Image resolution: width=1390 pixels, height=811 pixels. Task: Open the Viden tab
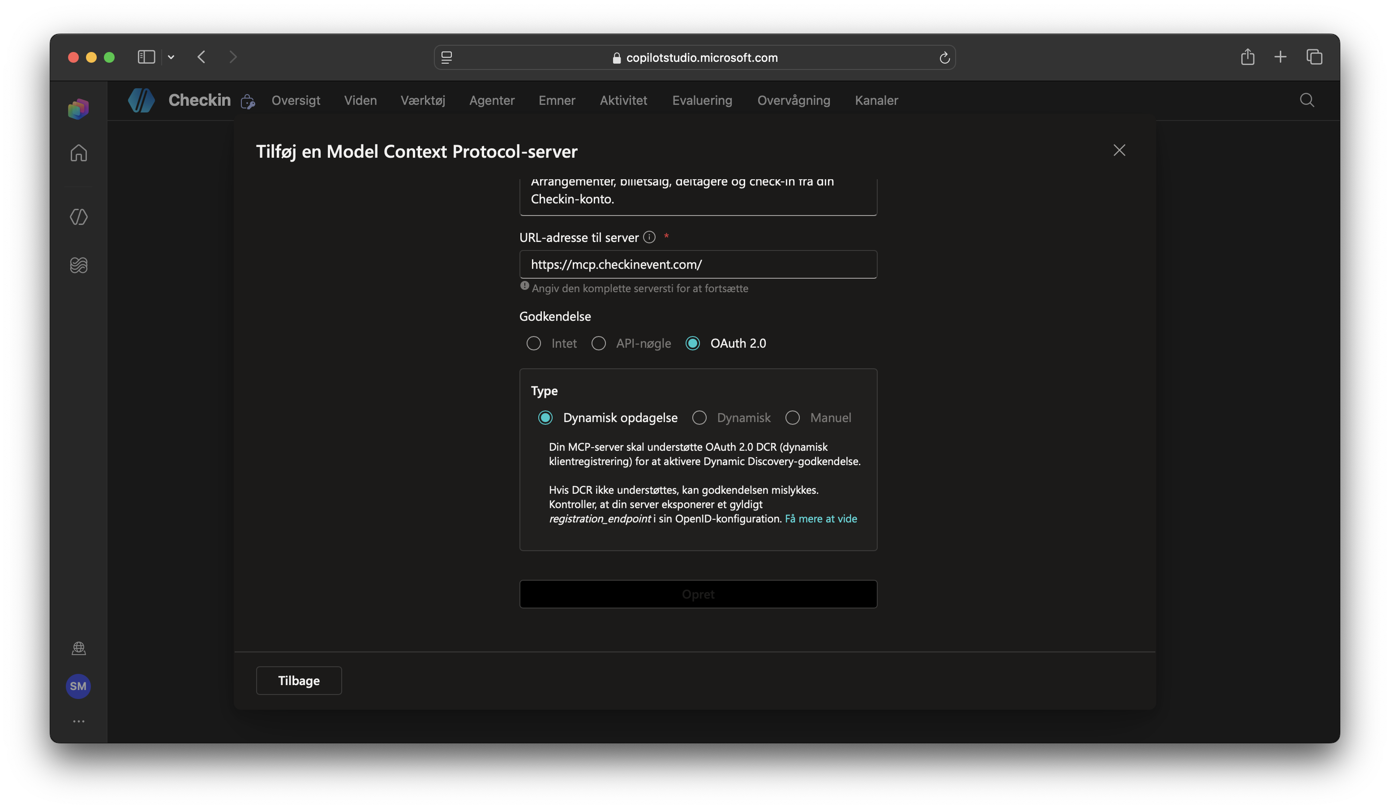[360, 100]
